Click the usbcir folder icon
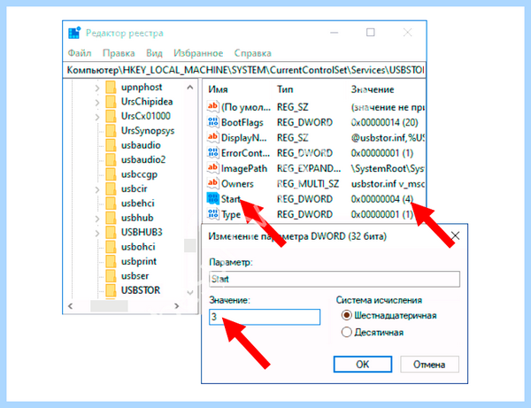 (x=111, y=189)
